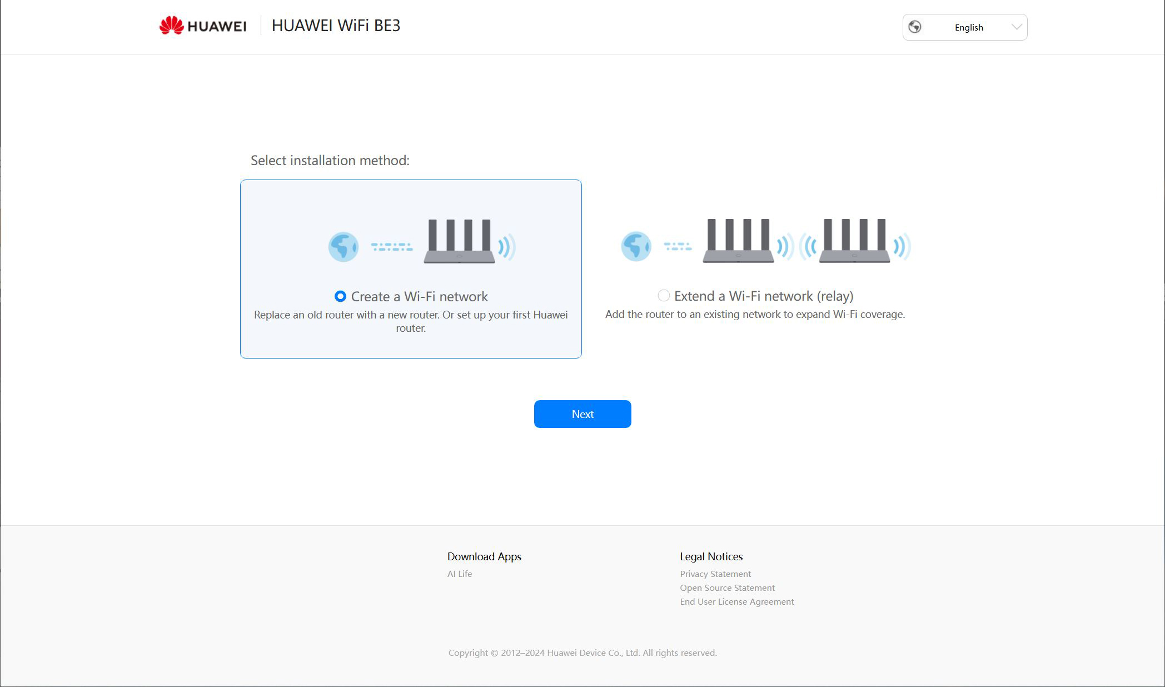Select the Create a Wi-Fi network radio button
The width and height of the screenshot is (1165, 687).
[340, 296]
